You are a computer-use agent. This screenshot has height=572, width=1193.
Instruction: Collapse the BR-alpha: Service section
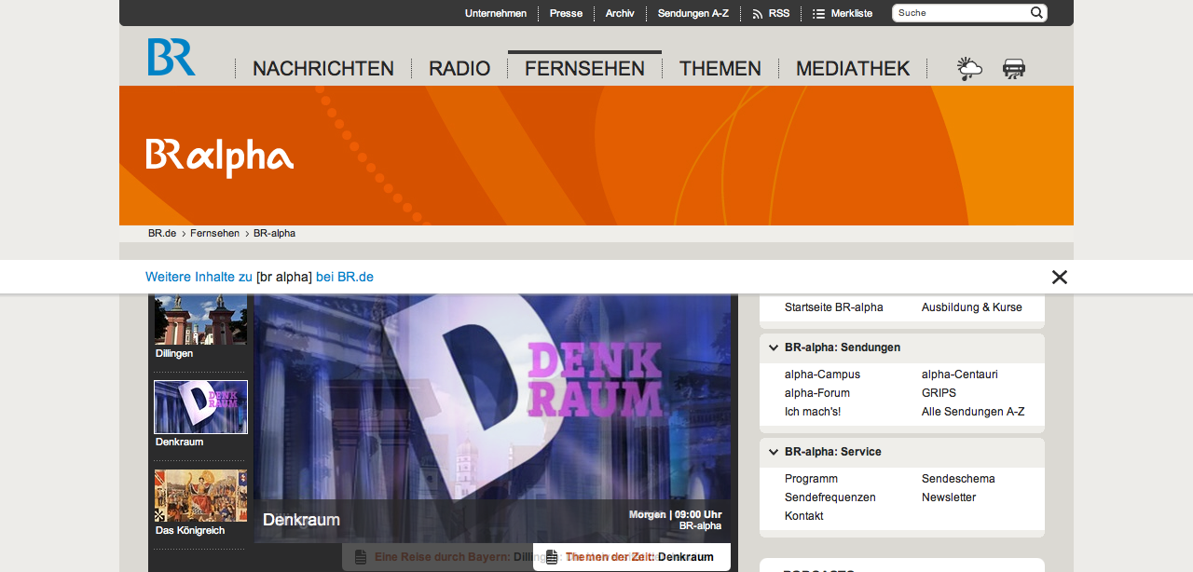(774, 452)
